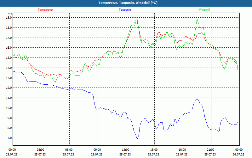Screen dimensions: 252x158
Task: Click the '10,0' y-axis value
Action: click(x=9, y=108)
